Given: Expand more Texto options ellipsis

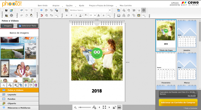Looking at the screenshot, I should [109, 15].
